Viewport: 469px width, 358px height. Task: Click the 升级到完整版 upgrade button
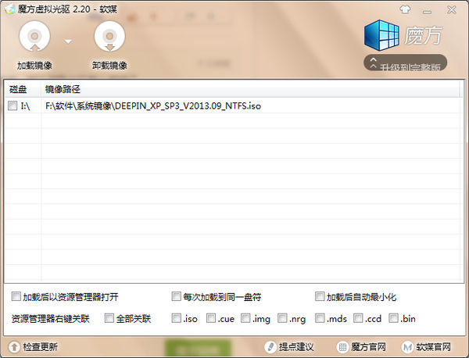pyautogui.click(x=405, y=63)
